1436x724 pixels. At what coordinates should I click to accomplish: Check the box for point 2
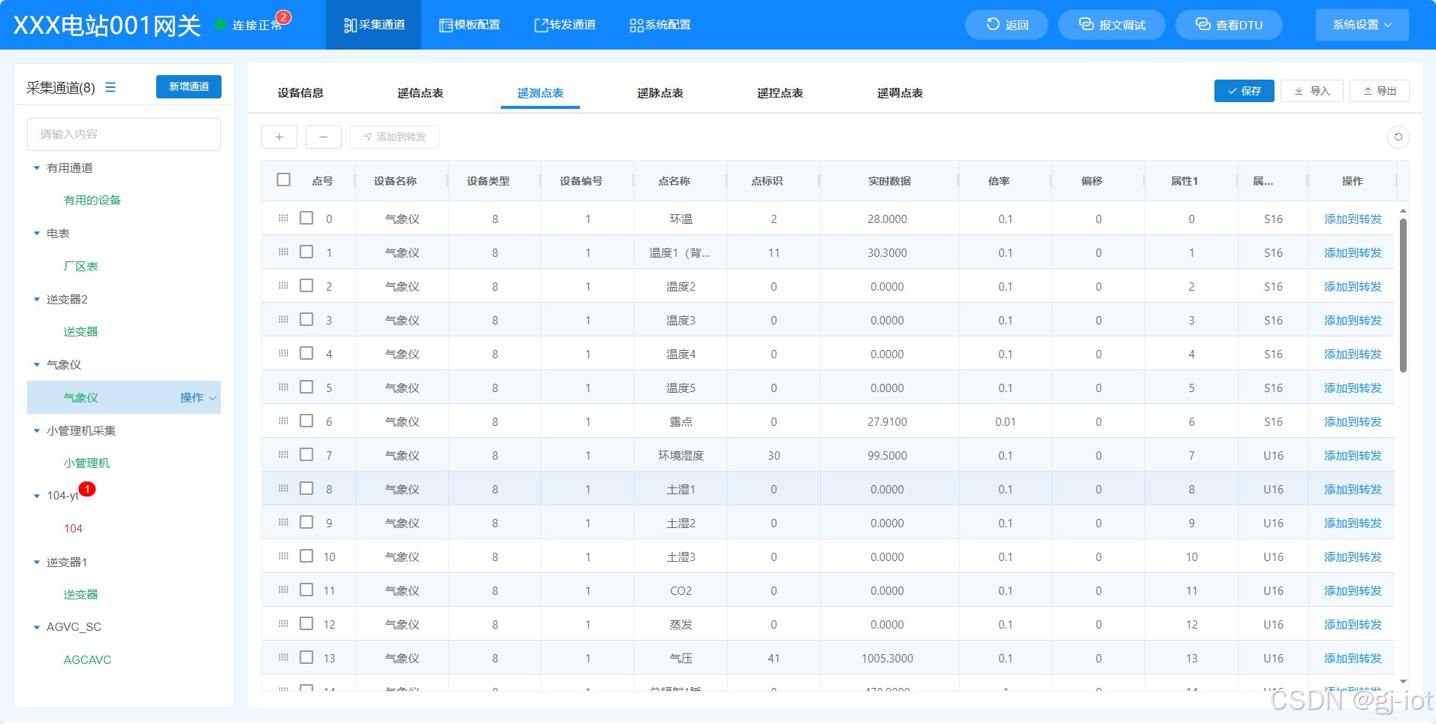click(x=306, y=285)
